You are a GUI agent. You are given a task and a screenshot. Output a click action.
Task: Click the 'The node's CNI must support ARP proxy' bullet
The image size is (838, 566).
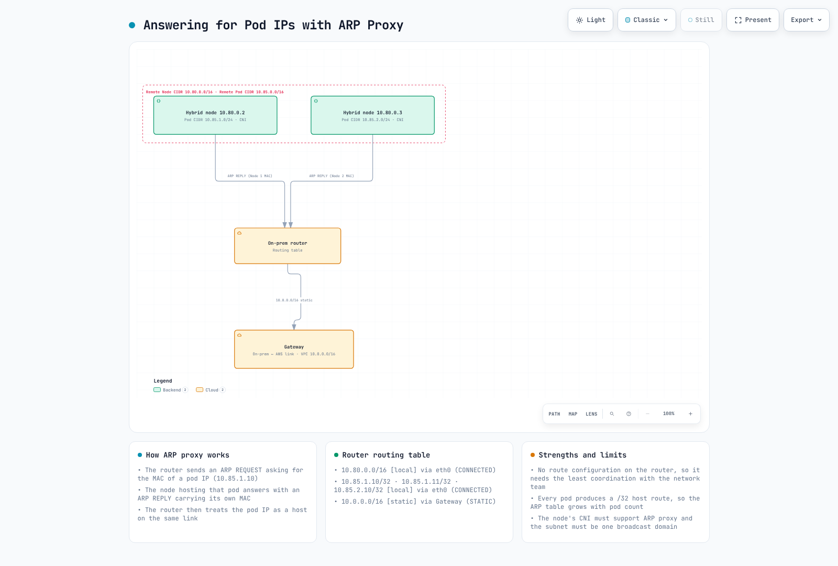click(x=612, y=523)
